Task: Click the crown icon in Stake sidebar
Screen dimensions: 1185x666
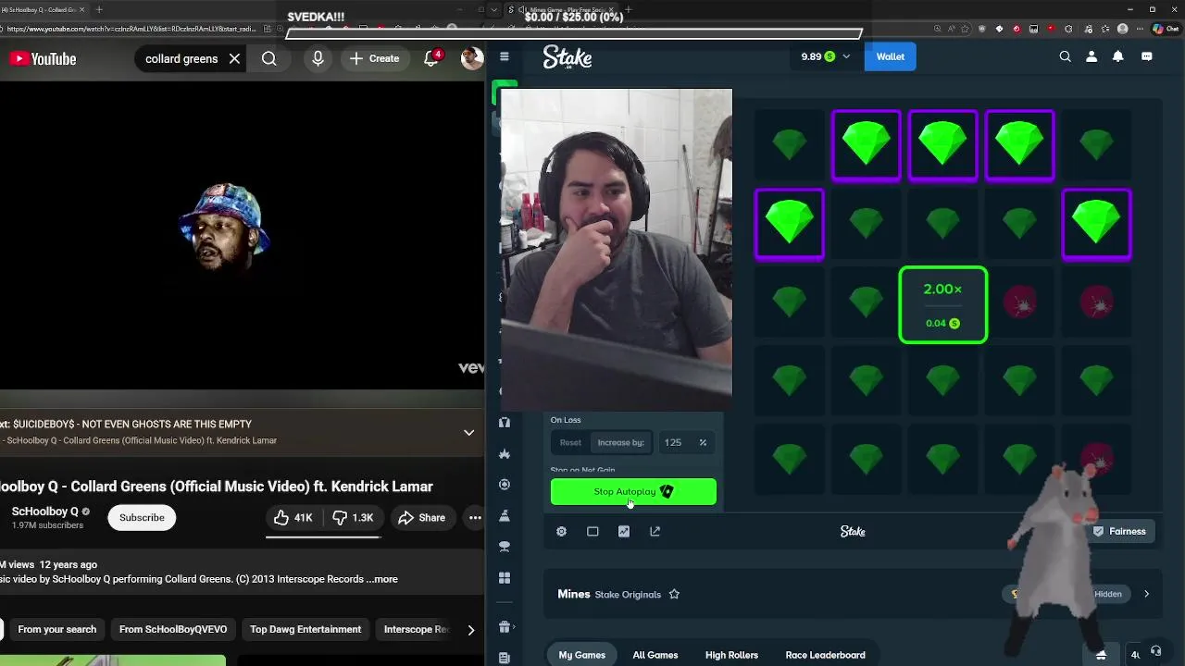Action: point(505,453)
